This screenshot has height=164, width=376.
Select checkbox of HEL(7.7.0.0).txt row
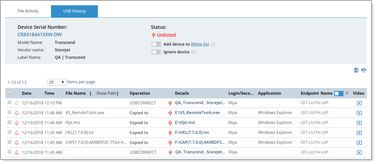coord(10,132)
